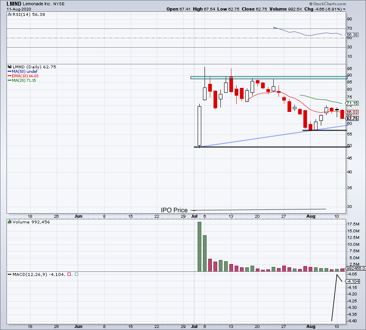Click the Close 62.75 value in header

point(255,9)
